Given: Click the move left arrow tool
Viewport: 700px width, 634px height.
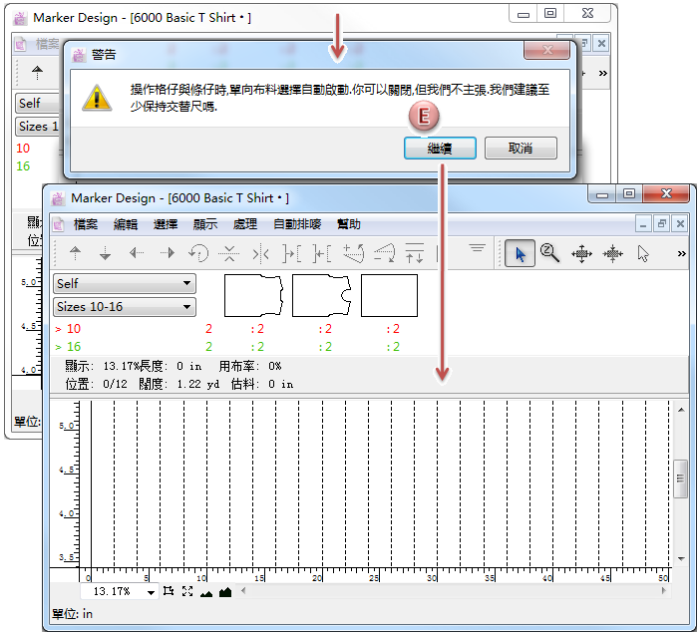Looking at the screenshot, I should (137, 253).
